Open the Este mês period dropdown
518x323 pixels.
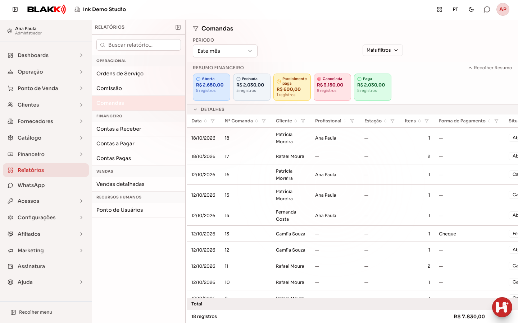(225, 51)
